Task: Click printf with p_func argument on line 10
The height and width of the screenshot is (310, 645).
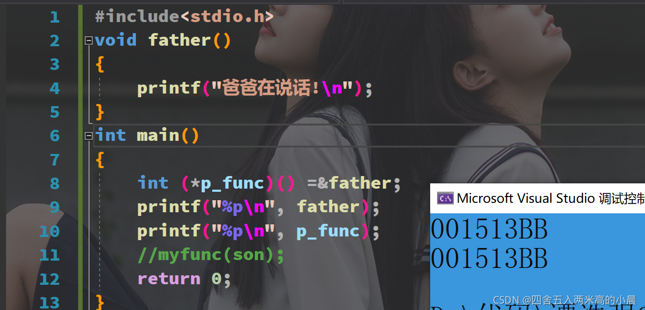Action: pos(259,231)
